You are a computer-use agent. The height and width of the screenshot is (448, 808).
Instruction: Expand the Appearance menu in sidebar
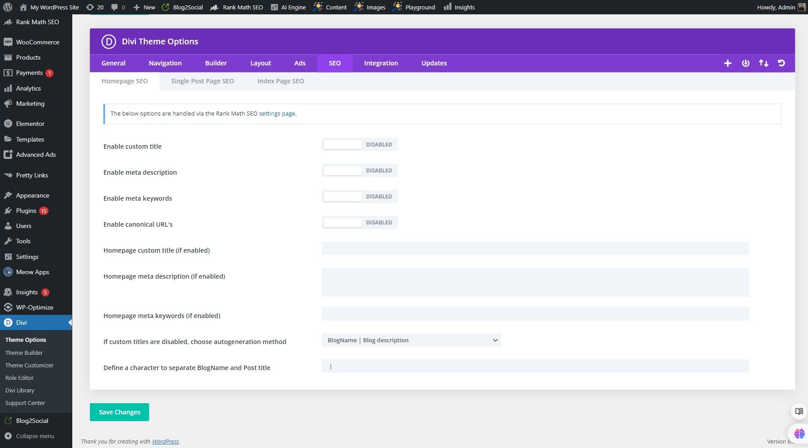32,195
